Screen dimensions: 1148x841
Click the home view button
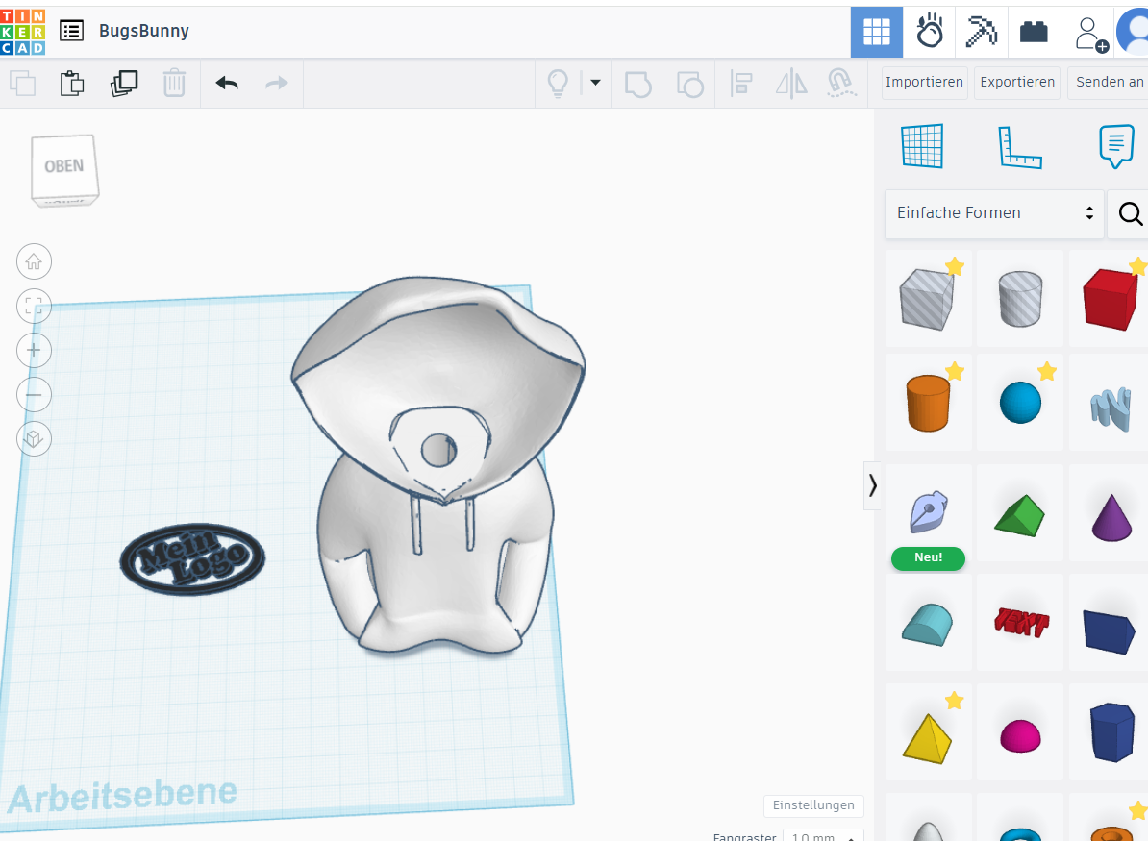[34, 262]
